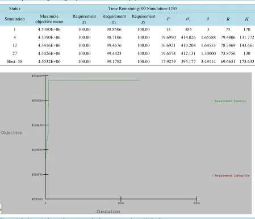Click the Status header label

tap(15, 9)
